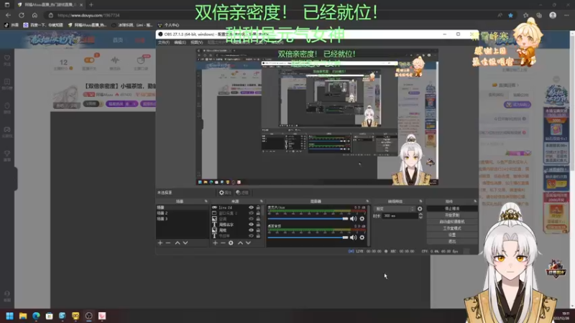Remove selected source with the minus icon

(x=223, y=243)
